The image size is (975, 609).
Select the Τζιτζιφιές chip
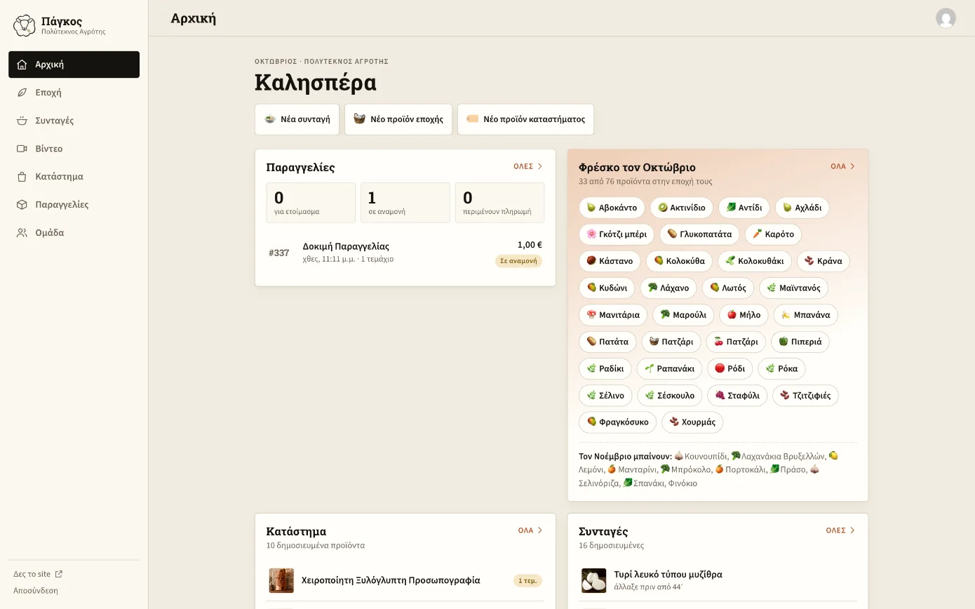point(805,396)
